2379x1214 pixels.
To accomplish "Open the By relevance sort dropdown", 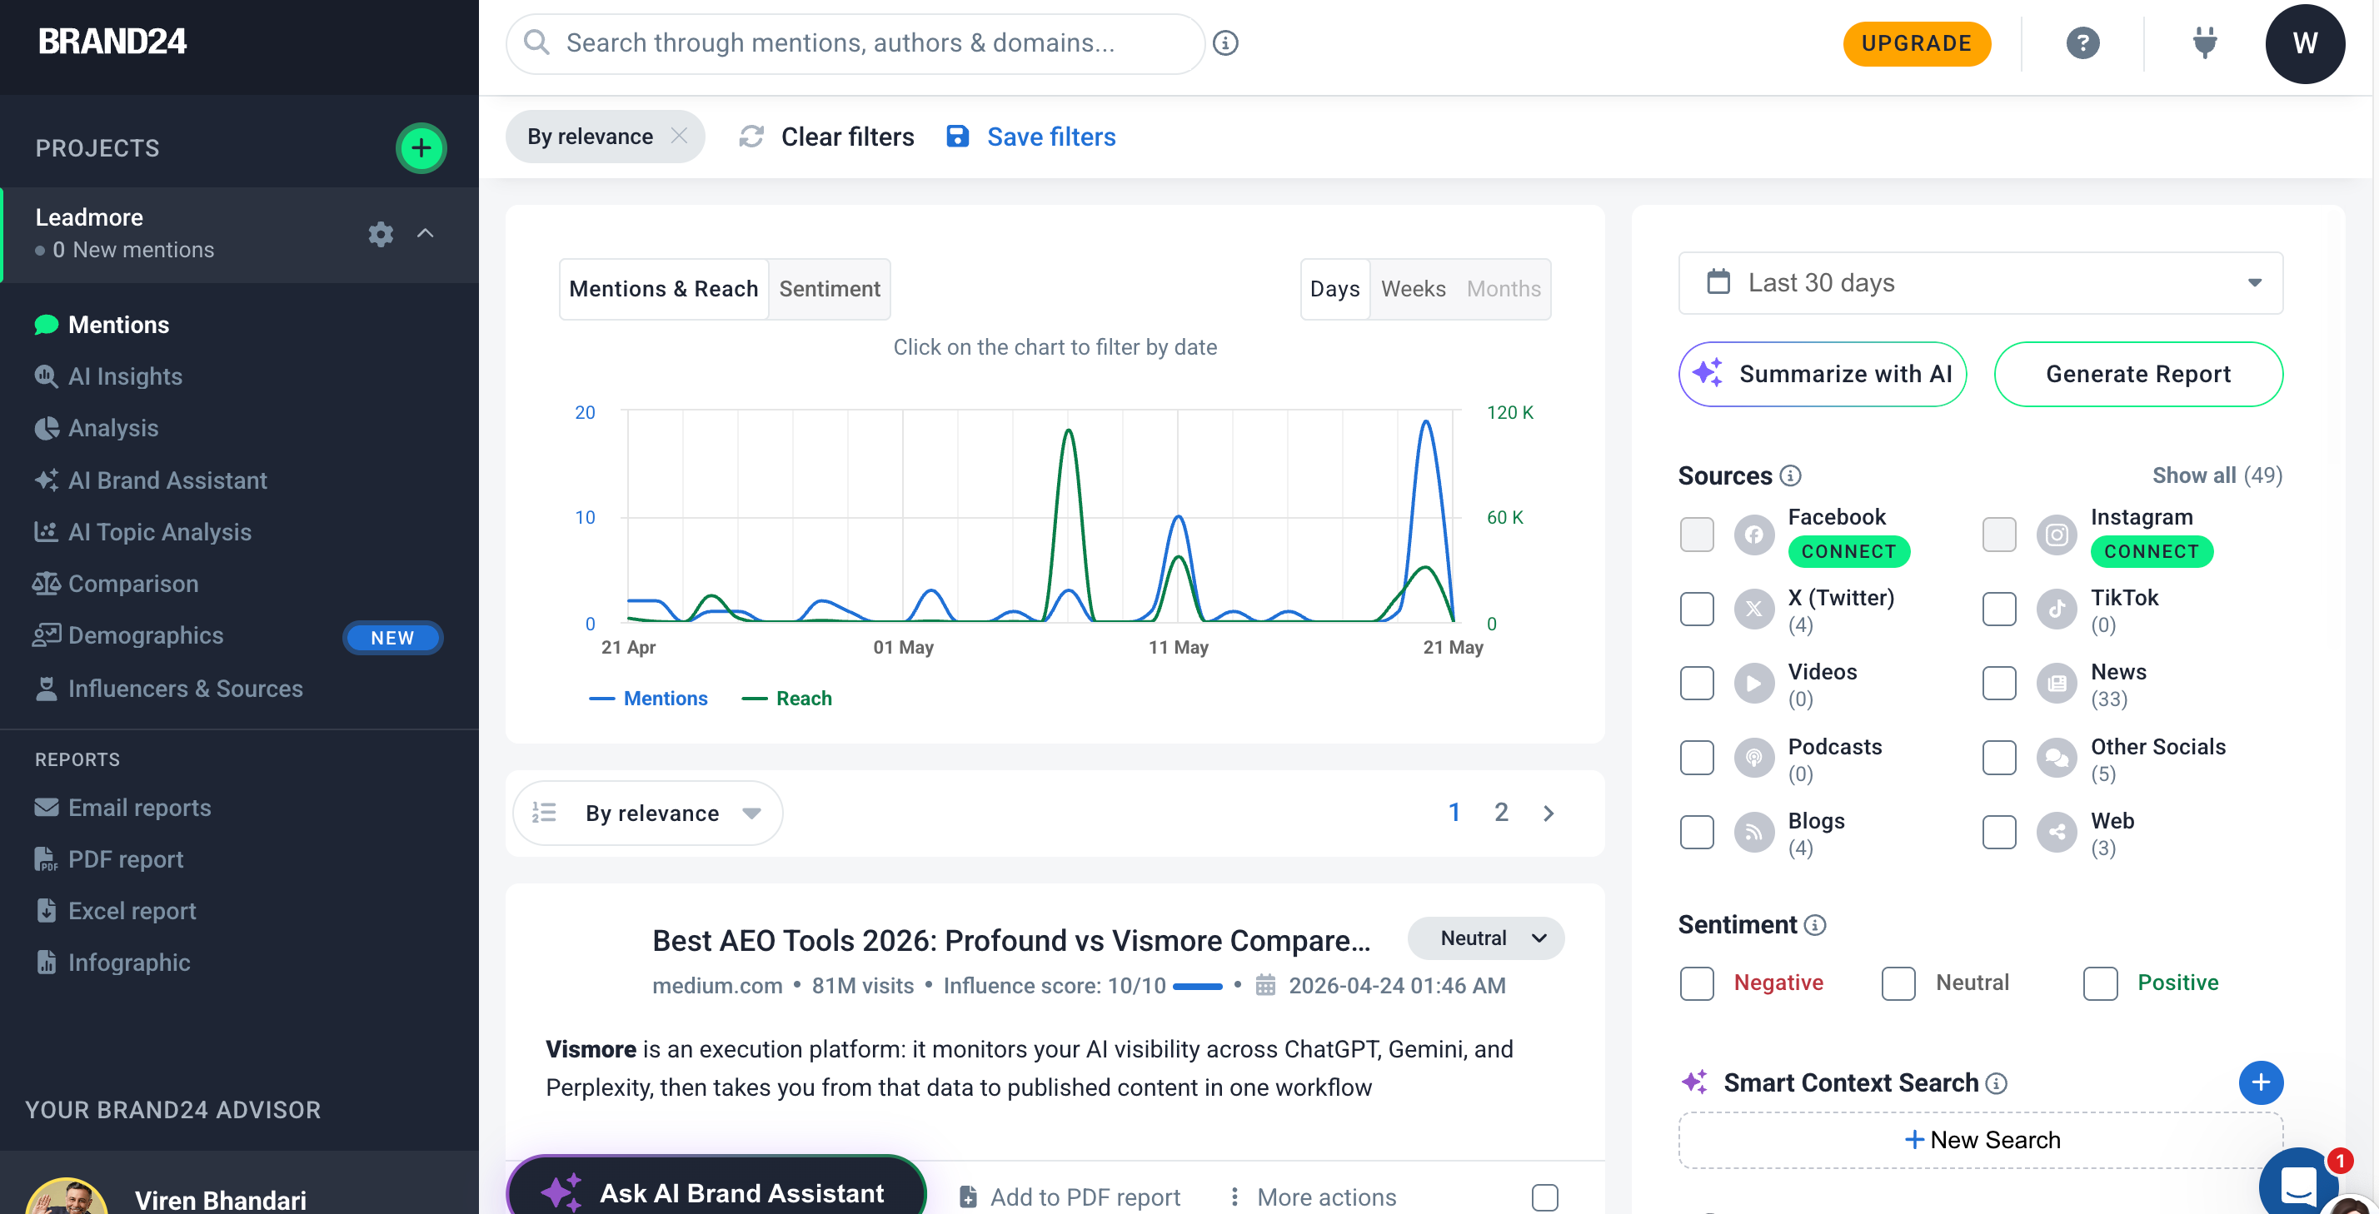I will click(647, 813).
